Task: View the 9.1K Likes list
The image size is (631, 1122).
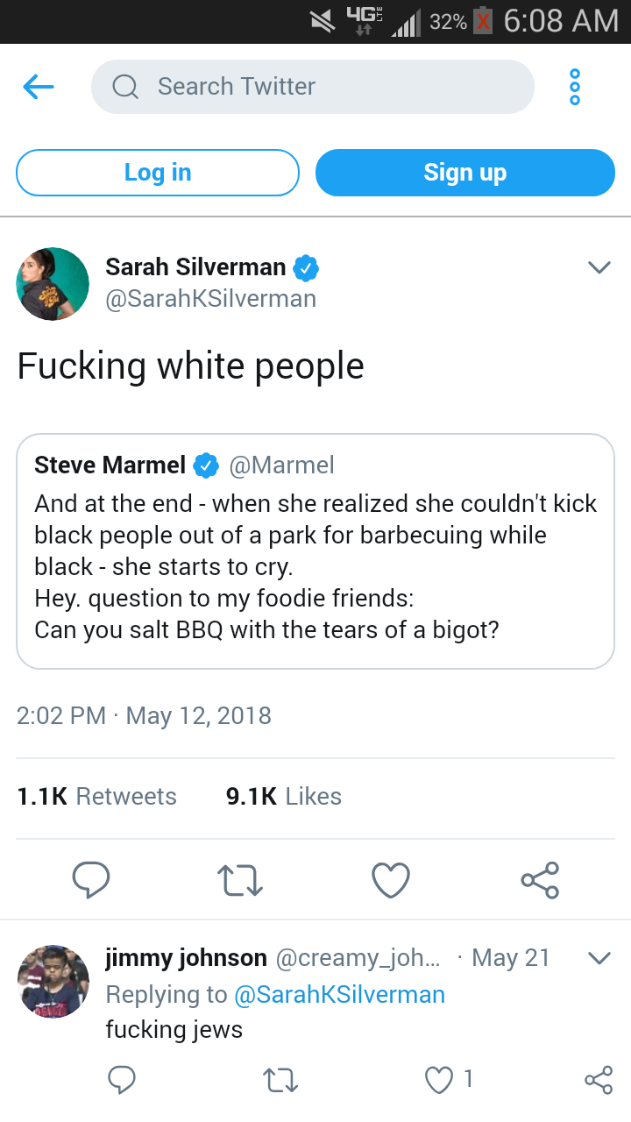Action: click(283, 796)
